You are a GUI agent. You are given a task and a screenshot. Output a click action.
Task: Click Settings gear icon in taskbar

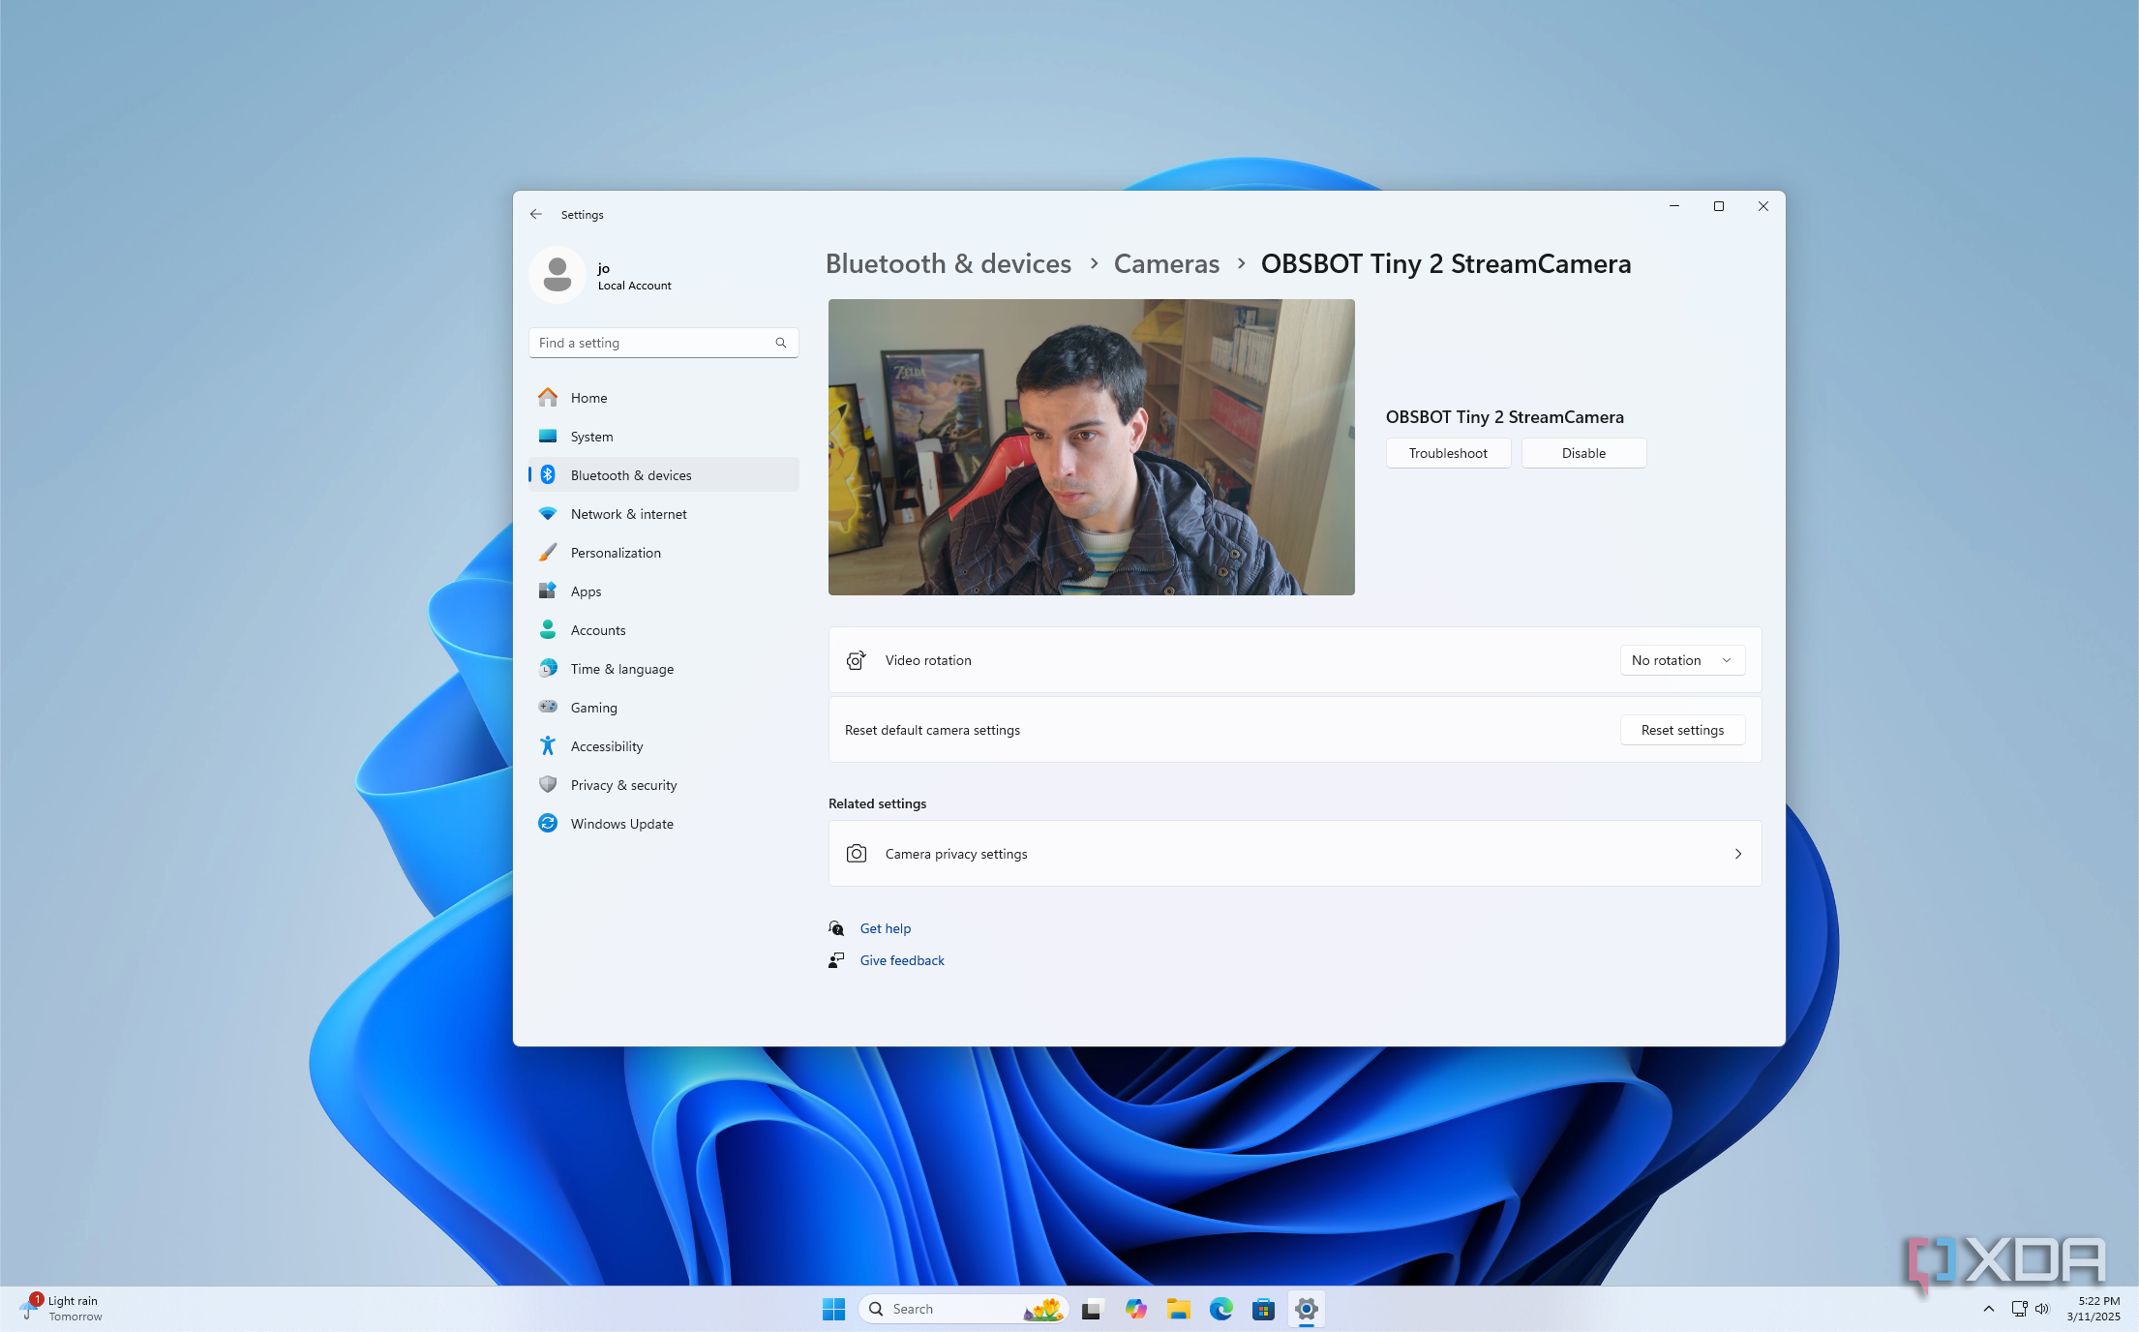[1306, 1309]
